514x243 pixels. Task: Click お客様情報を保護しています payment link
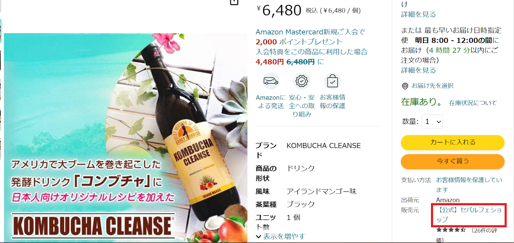[469, 185]
